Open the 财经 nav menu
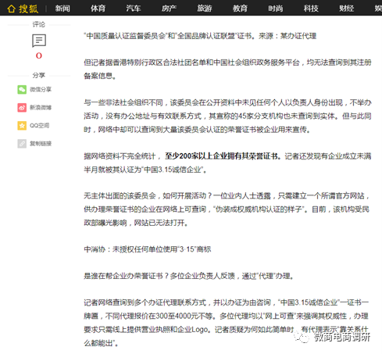 [346, 9]
